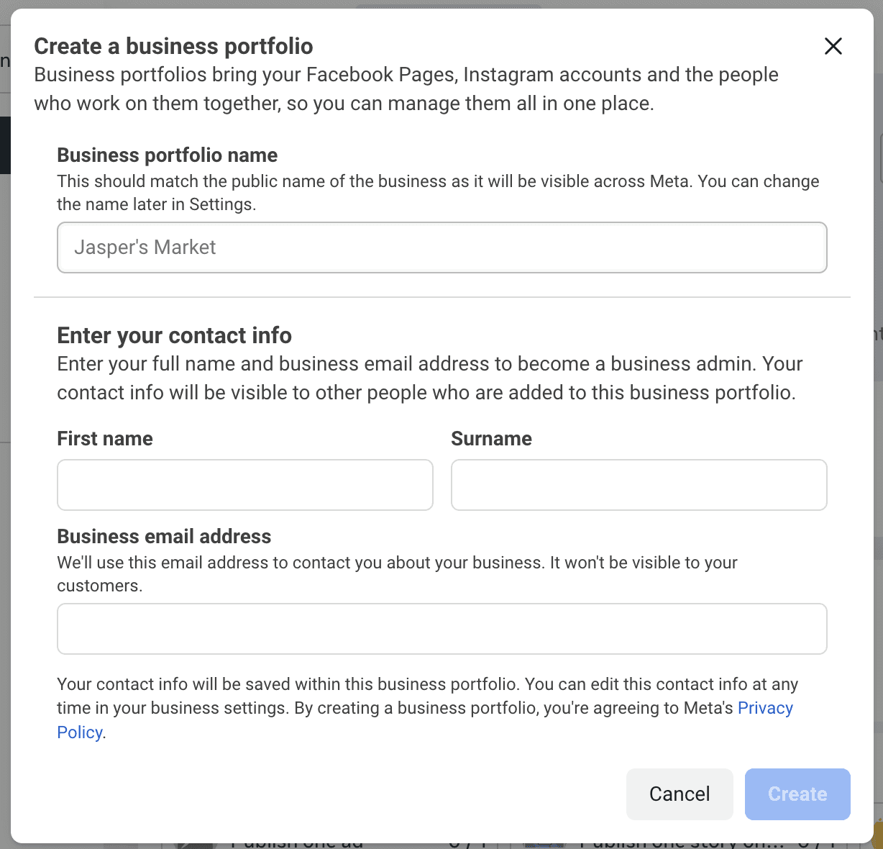The height and width of the screenshot is (849, 883).
Task: Click the 'Business portfolio name' label
Action: (x=167, y=155)
